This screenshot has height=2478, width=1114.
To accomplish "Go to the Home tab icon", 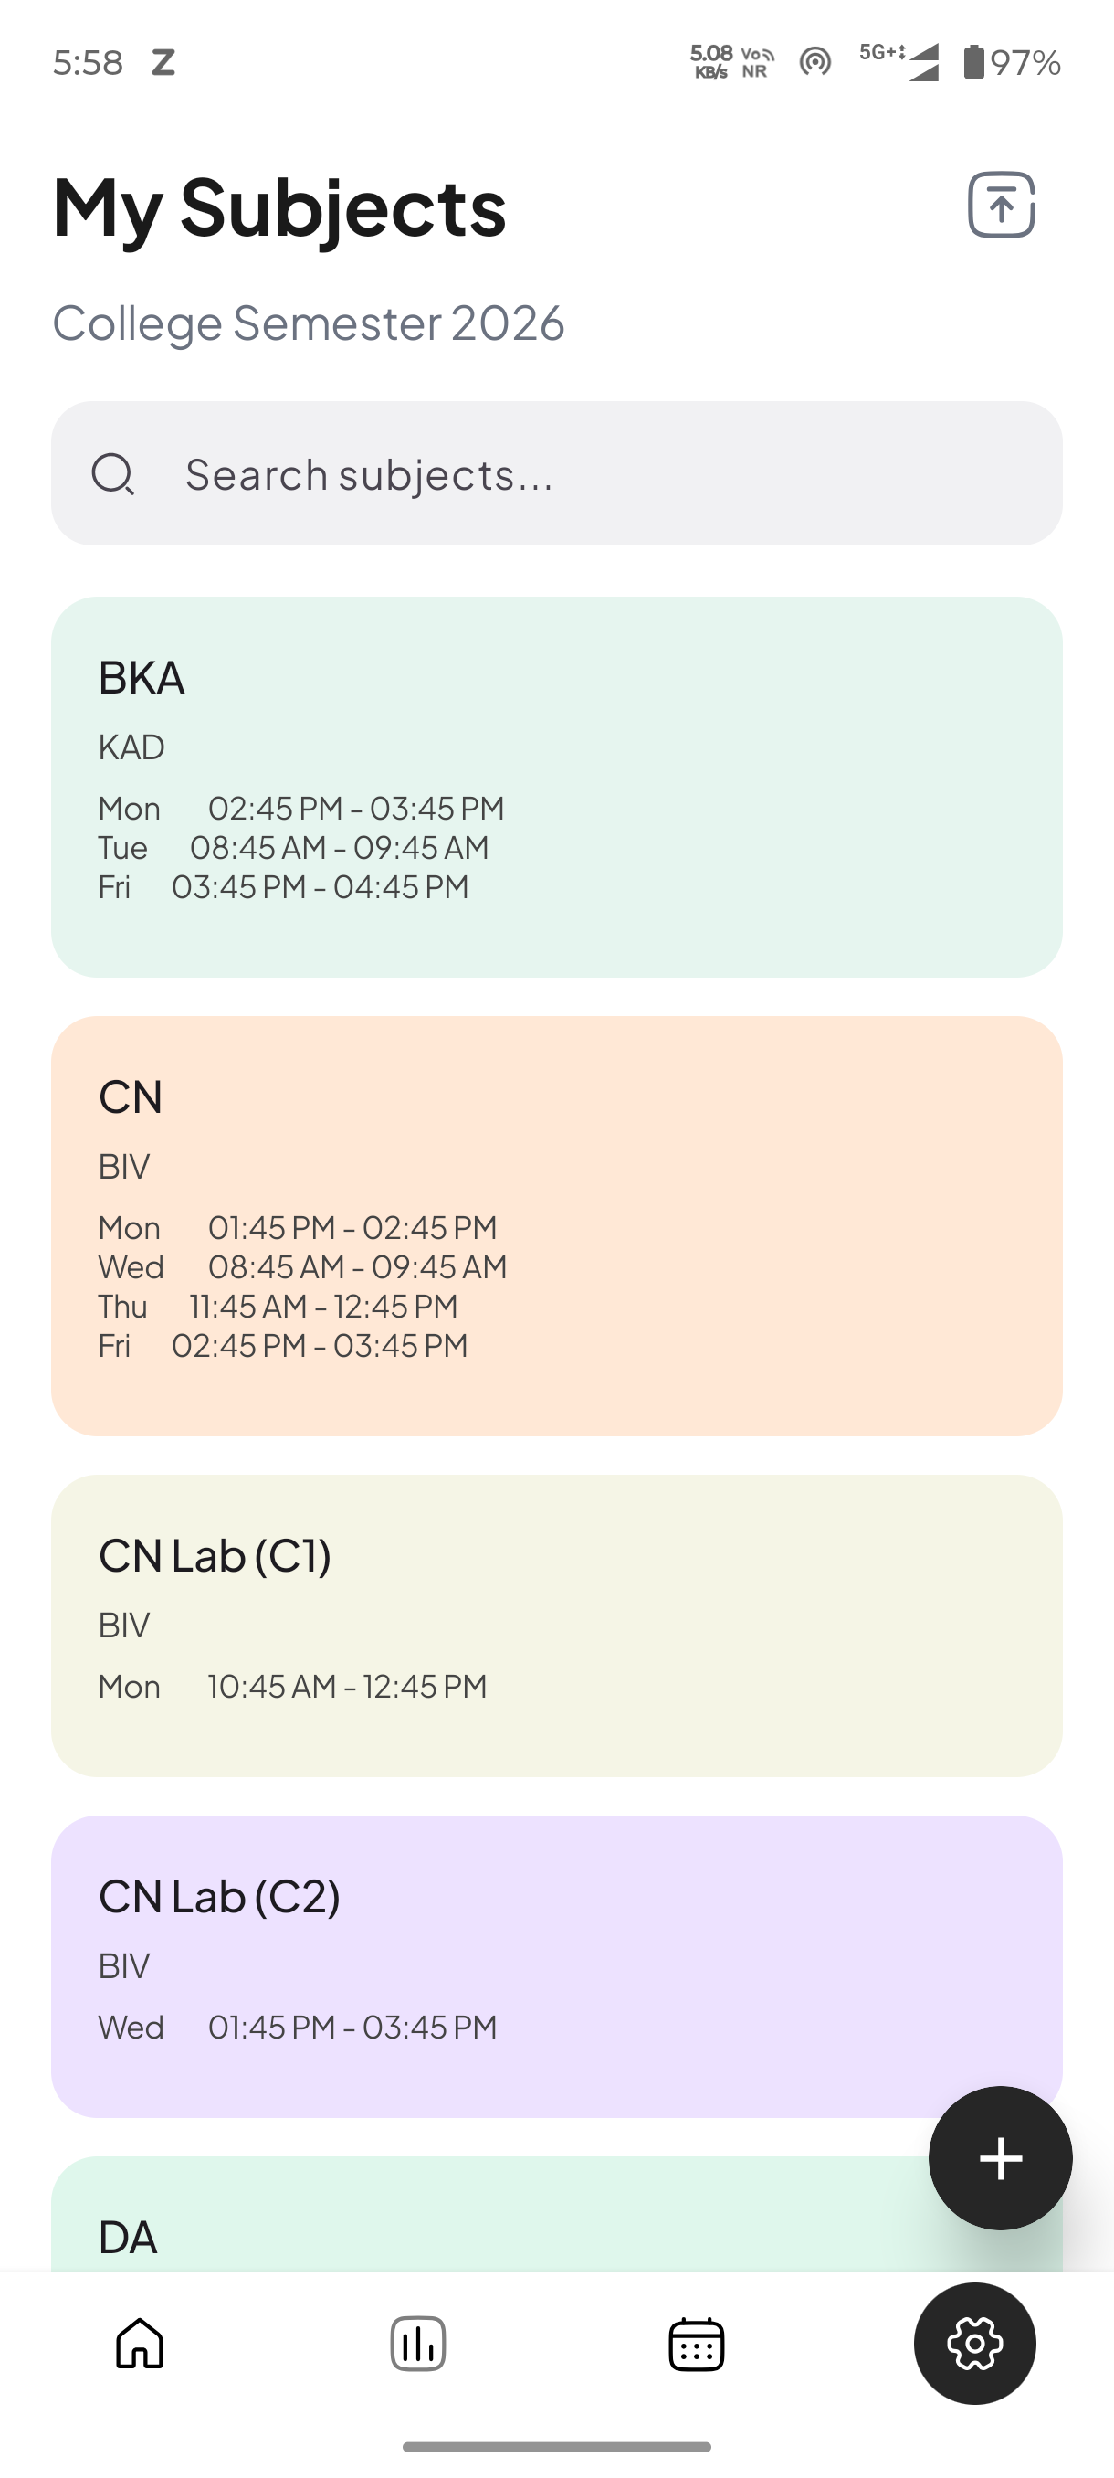I will pyautogui.click(x=140, y=2344).
